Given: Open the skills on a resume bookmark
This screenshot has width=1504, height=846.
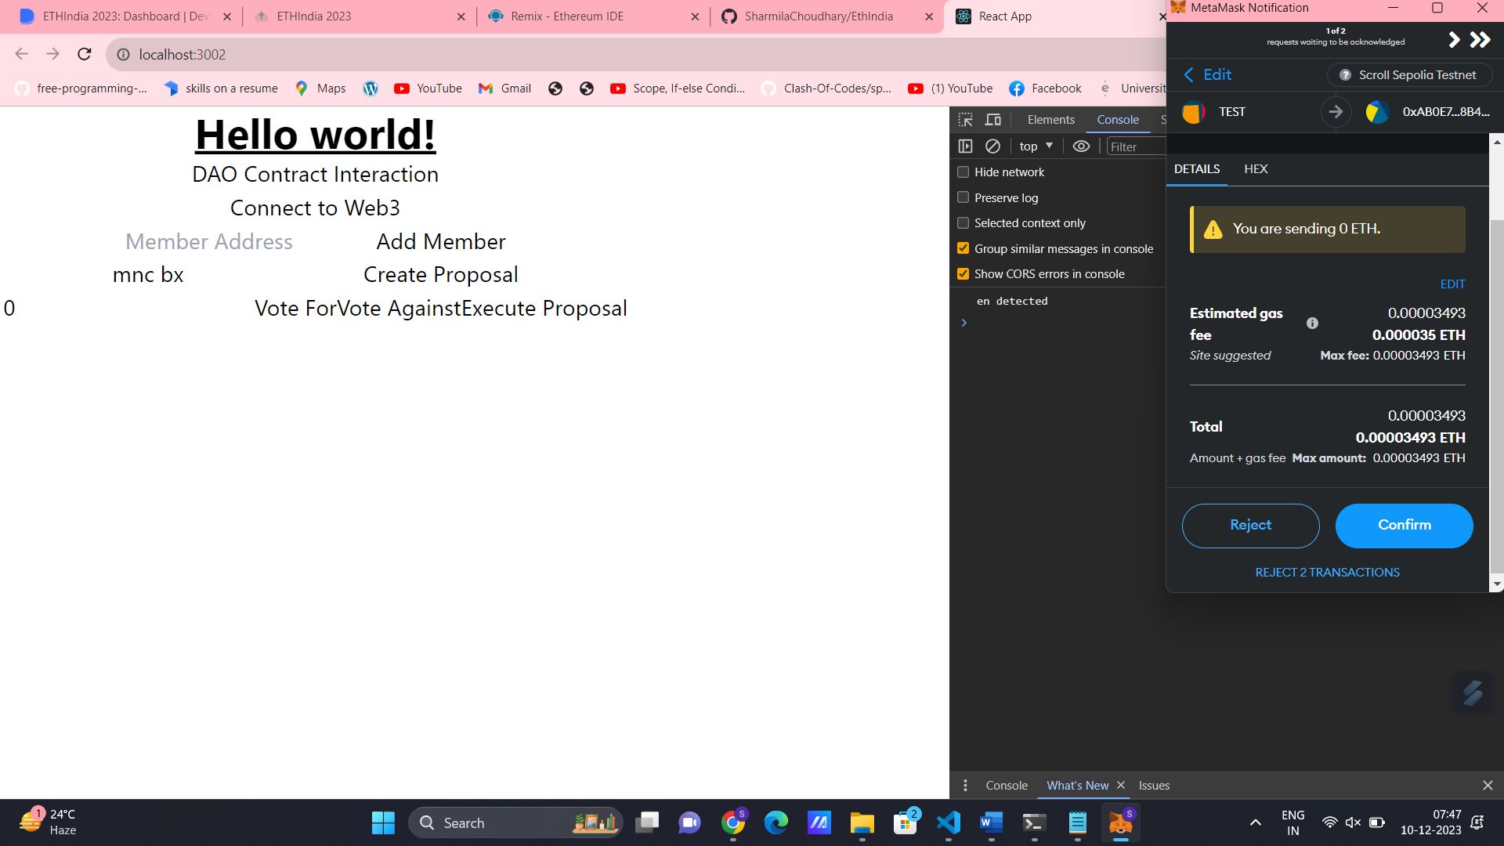Looking at the screenshot, I should click(x=221, y=89).
